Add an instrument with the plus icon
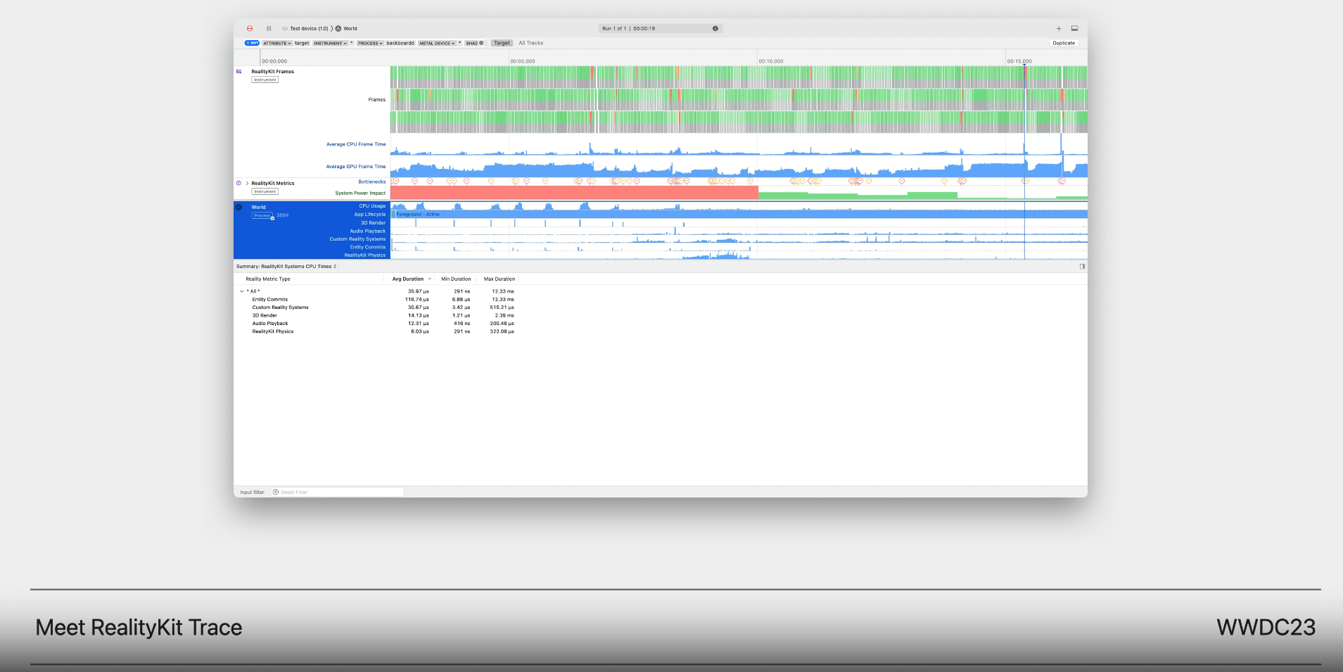Viewport: 1343px width, 672px height. 1059,29
